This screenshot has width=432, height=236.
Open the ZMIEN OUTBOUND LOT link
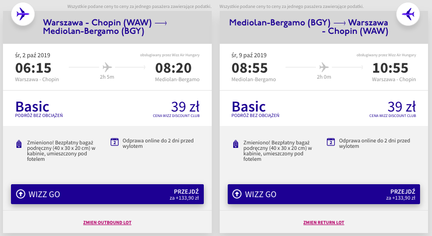point(107,223)
